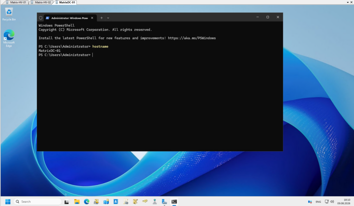The width and height of the screenshot is (354, 206).
Task: Click in the taskbar Search box
Action: 37,201
